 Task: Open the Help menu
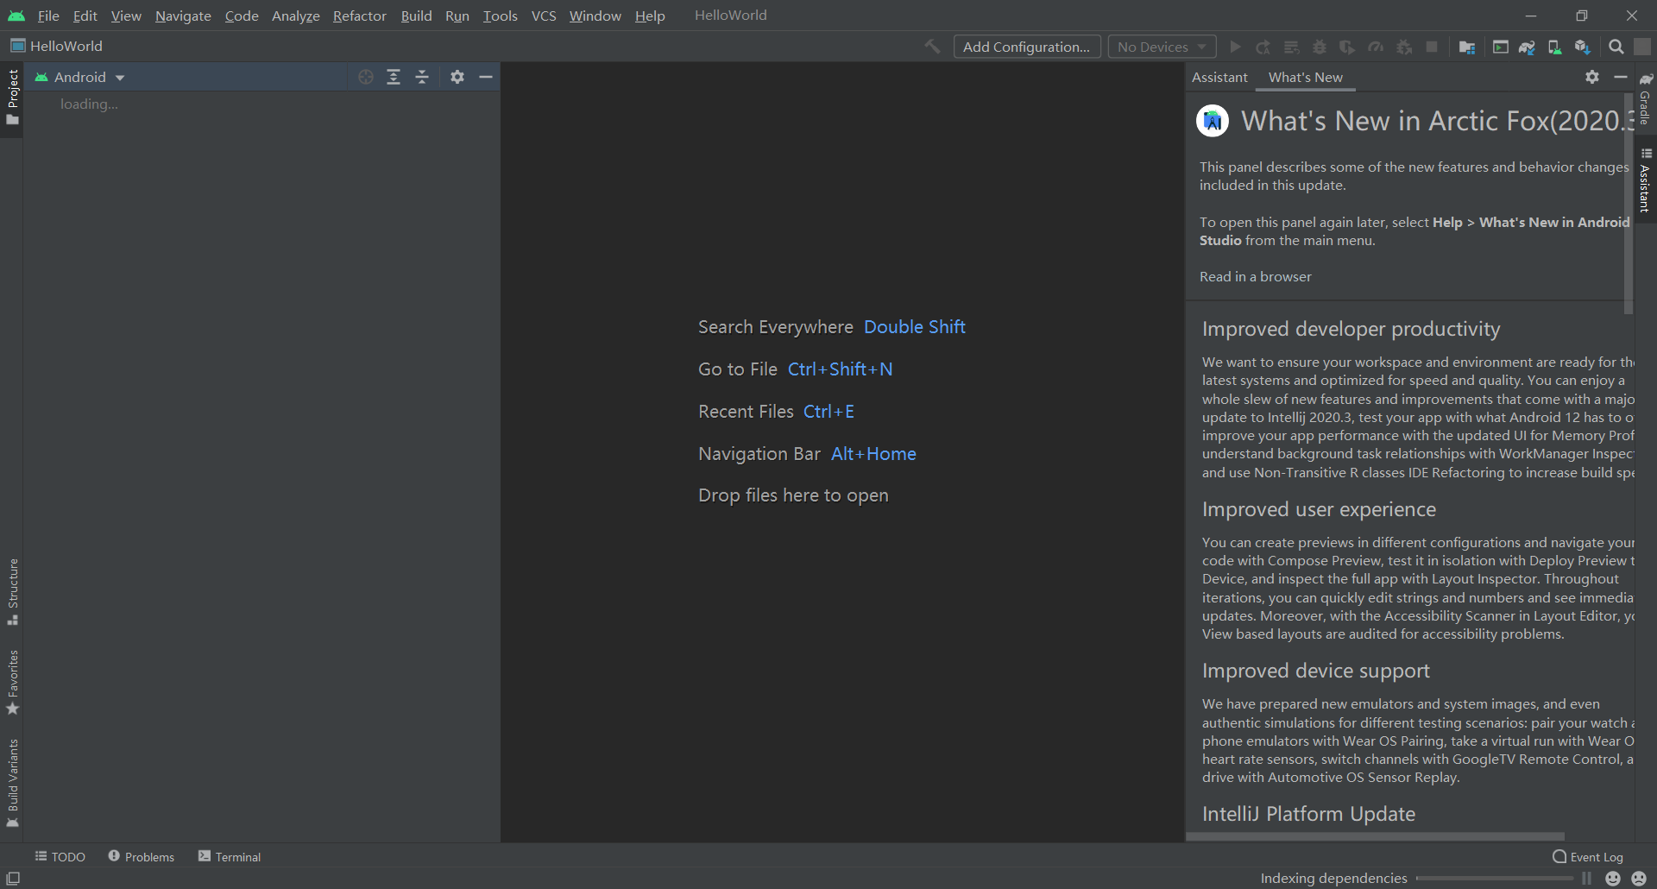click(650, 16)
